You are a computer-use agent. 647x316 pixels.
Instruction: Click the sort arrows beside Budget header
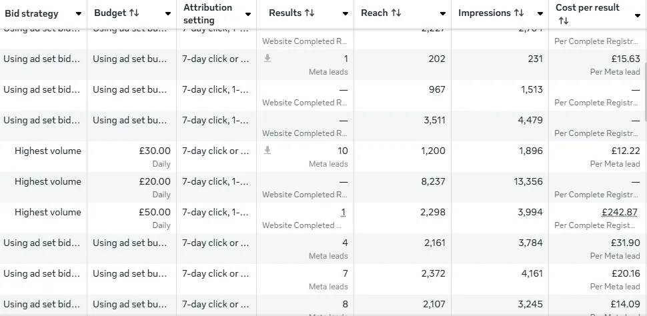click(134, 13)
